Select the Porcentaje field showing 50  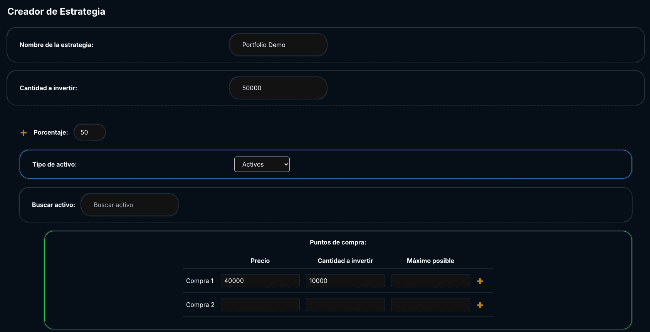[x=89, y=132]
